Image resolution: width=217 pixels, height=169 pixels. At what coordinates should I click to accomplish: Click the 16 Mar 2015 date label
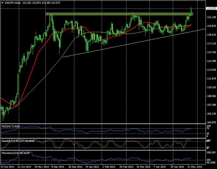tap(143, 167)
